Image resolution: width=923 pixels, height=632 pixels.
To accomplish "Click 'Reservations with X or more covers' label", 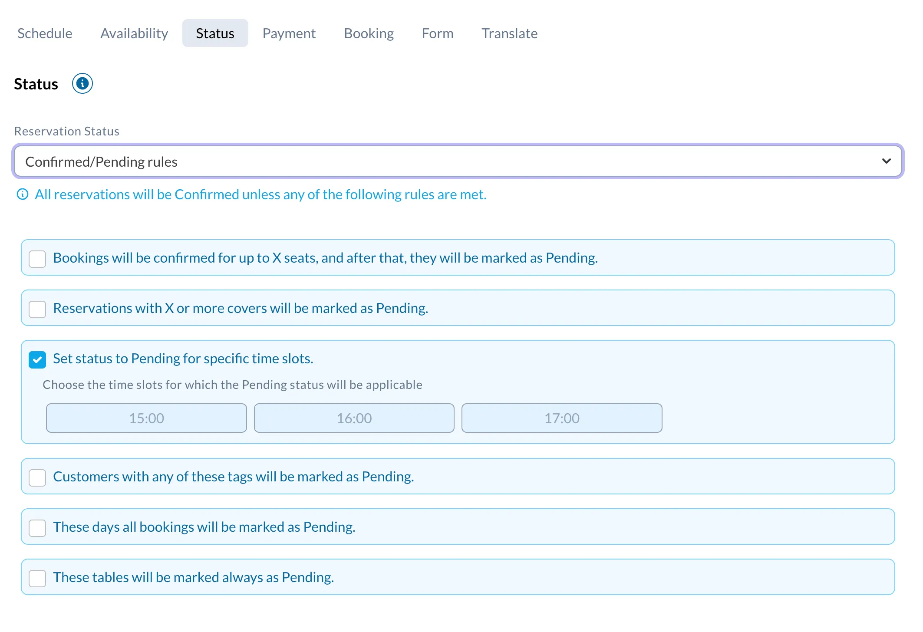I will point(241,308).
